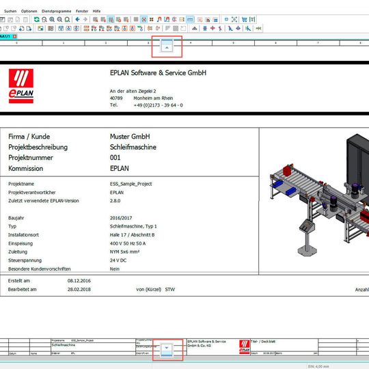Click the customer value 'Muster GmbH'
The height and width of the screenshot is (369, 369).
tap(130, 137)
